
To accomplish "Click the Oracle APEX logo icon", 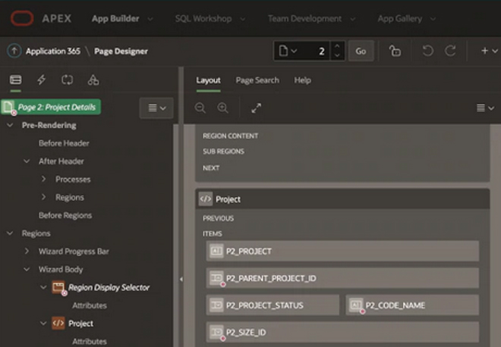I will pyautogui.click(x=22, y=18).
